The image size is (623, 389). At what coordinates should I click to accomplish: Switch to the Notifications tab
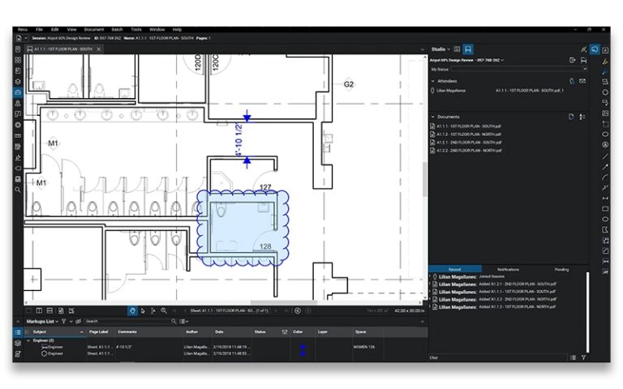[x=508, y=269]
